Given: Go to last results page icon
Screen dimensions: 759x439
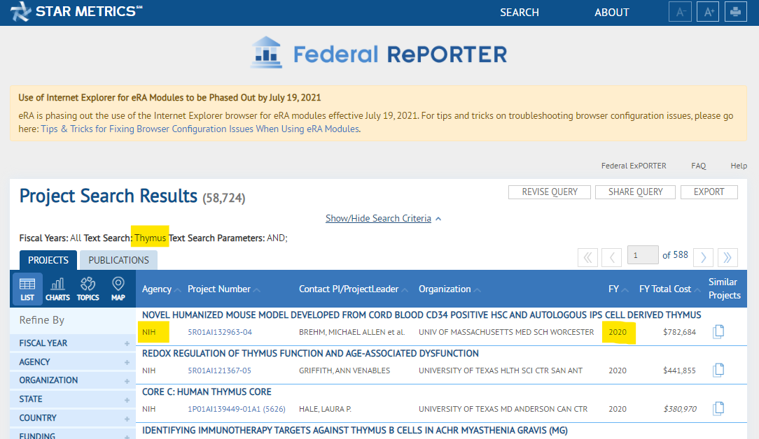Looking at the screenshot, I should click(x=727, y=257).
